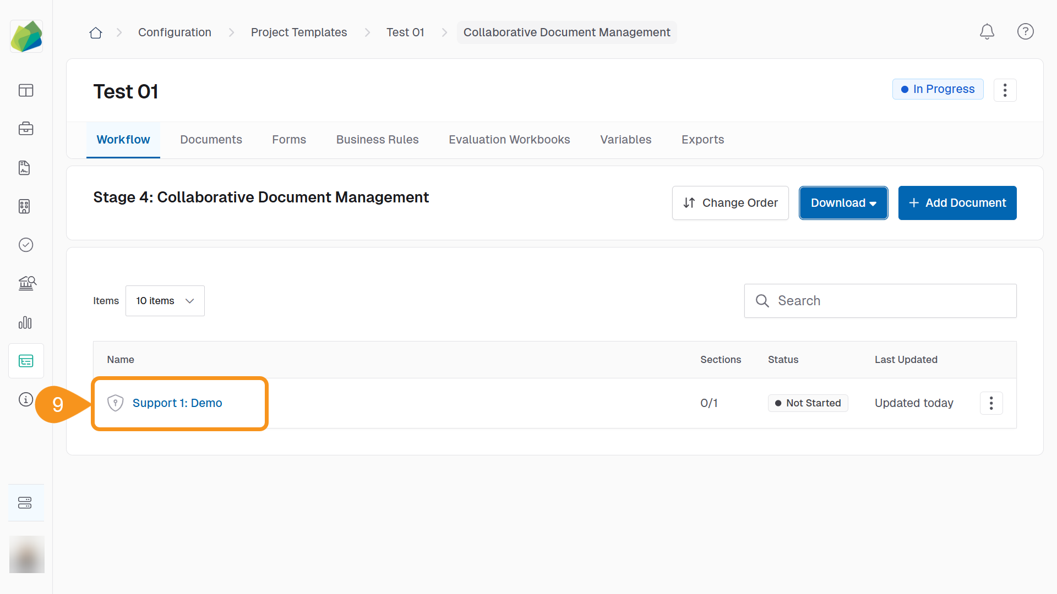Open the notifications bell icon
This screenshot has width=1057, height=594.
click(x=987, y=31)
